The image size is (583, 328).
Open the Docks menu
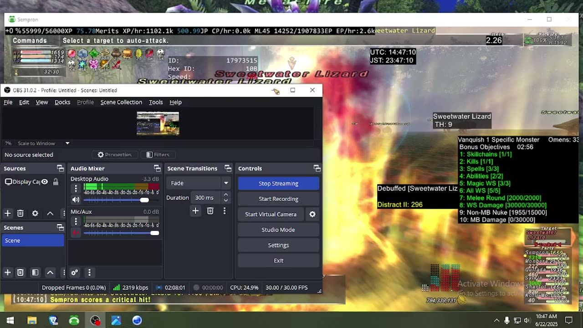pos(62,102)
